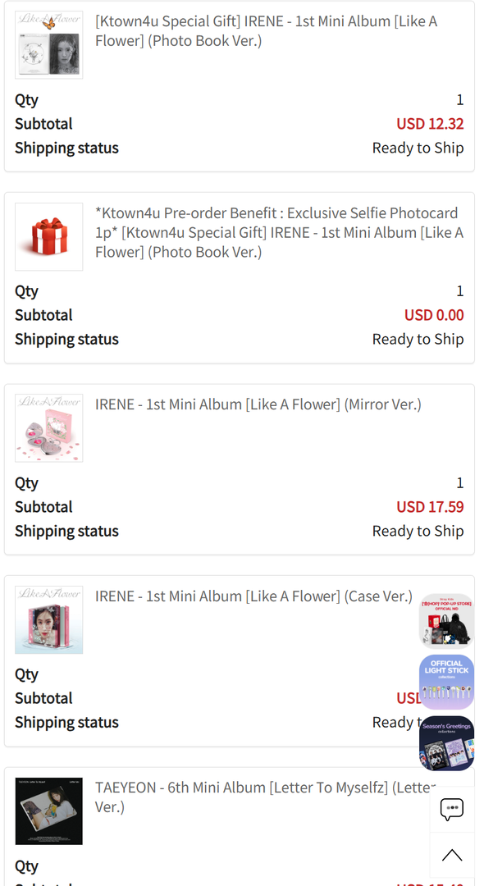Open IRENE Photo Book Ver. album thumbnail
Image resolution: width=484 pixels, height=886 pixels.
(49, 44)
